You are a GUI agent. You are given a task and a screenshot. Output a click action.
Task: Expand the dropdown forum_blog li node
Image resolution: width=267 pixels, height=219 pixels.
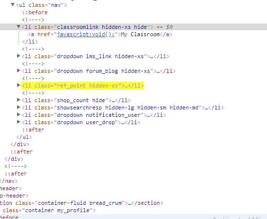coord(19,70)
